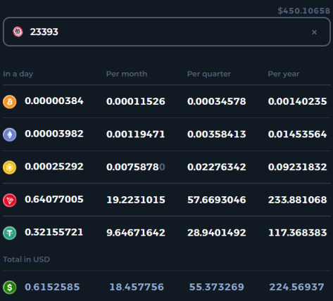Select Tron daily value 0.64077005
The width and height of the screenshot is (333, 301).
pyautogui.click(x=54, y=200)
